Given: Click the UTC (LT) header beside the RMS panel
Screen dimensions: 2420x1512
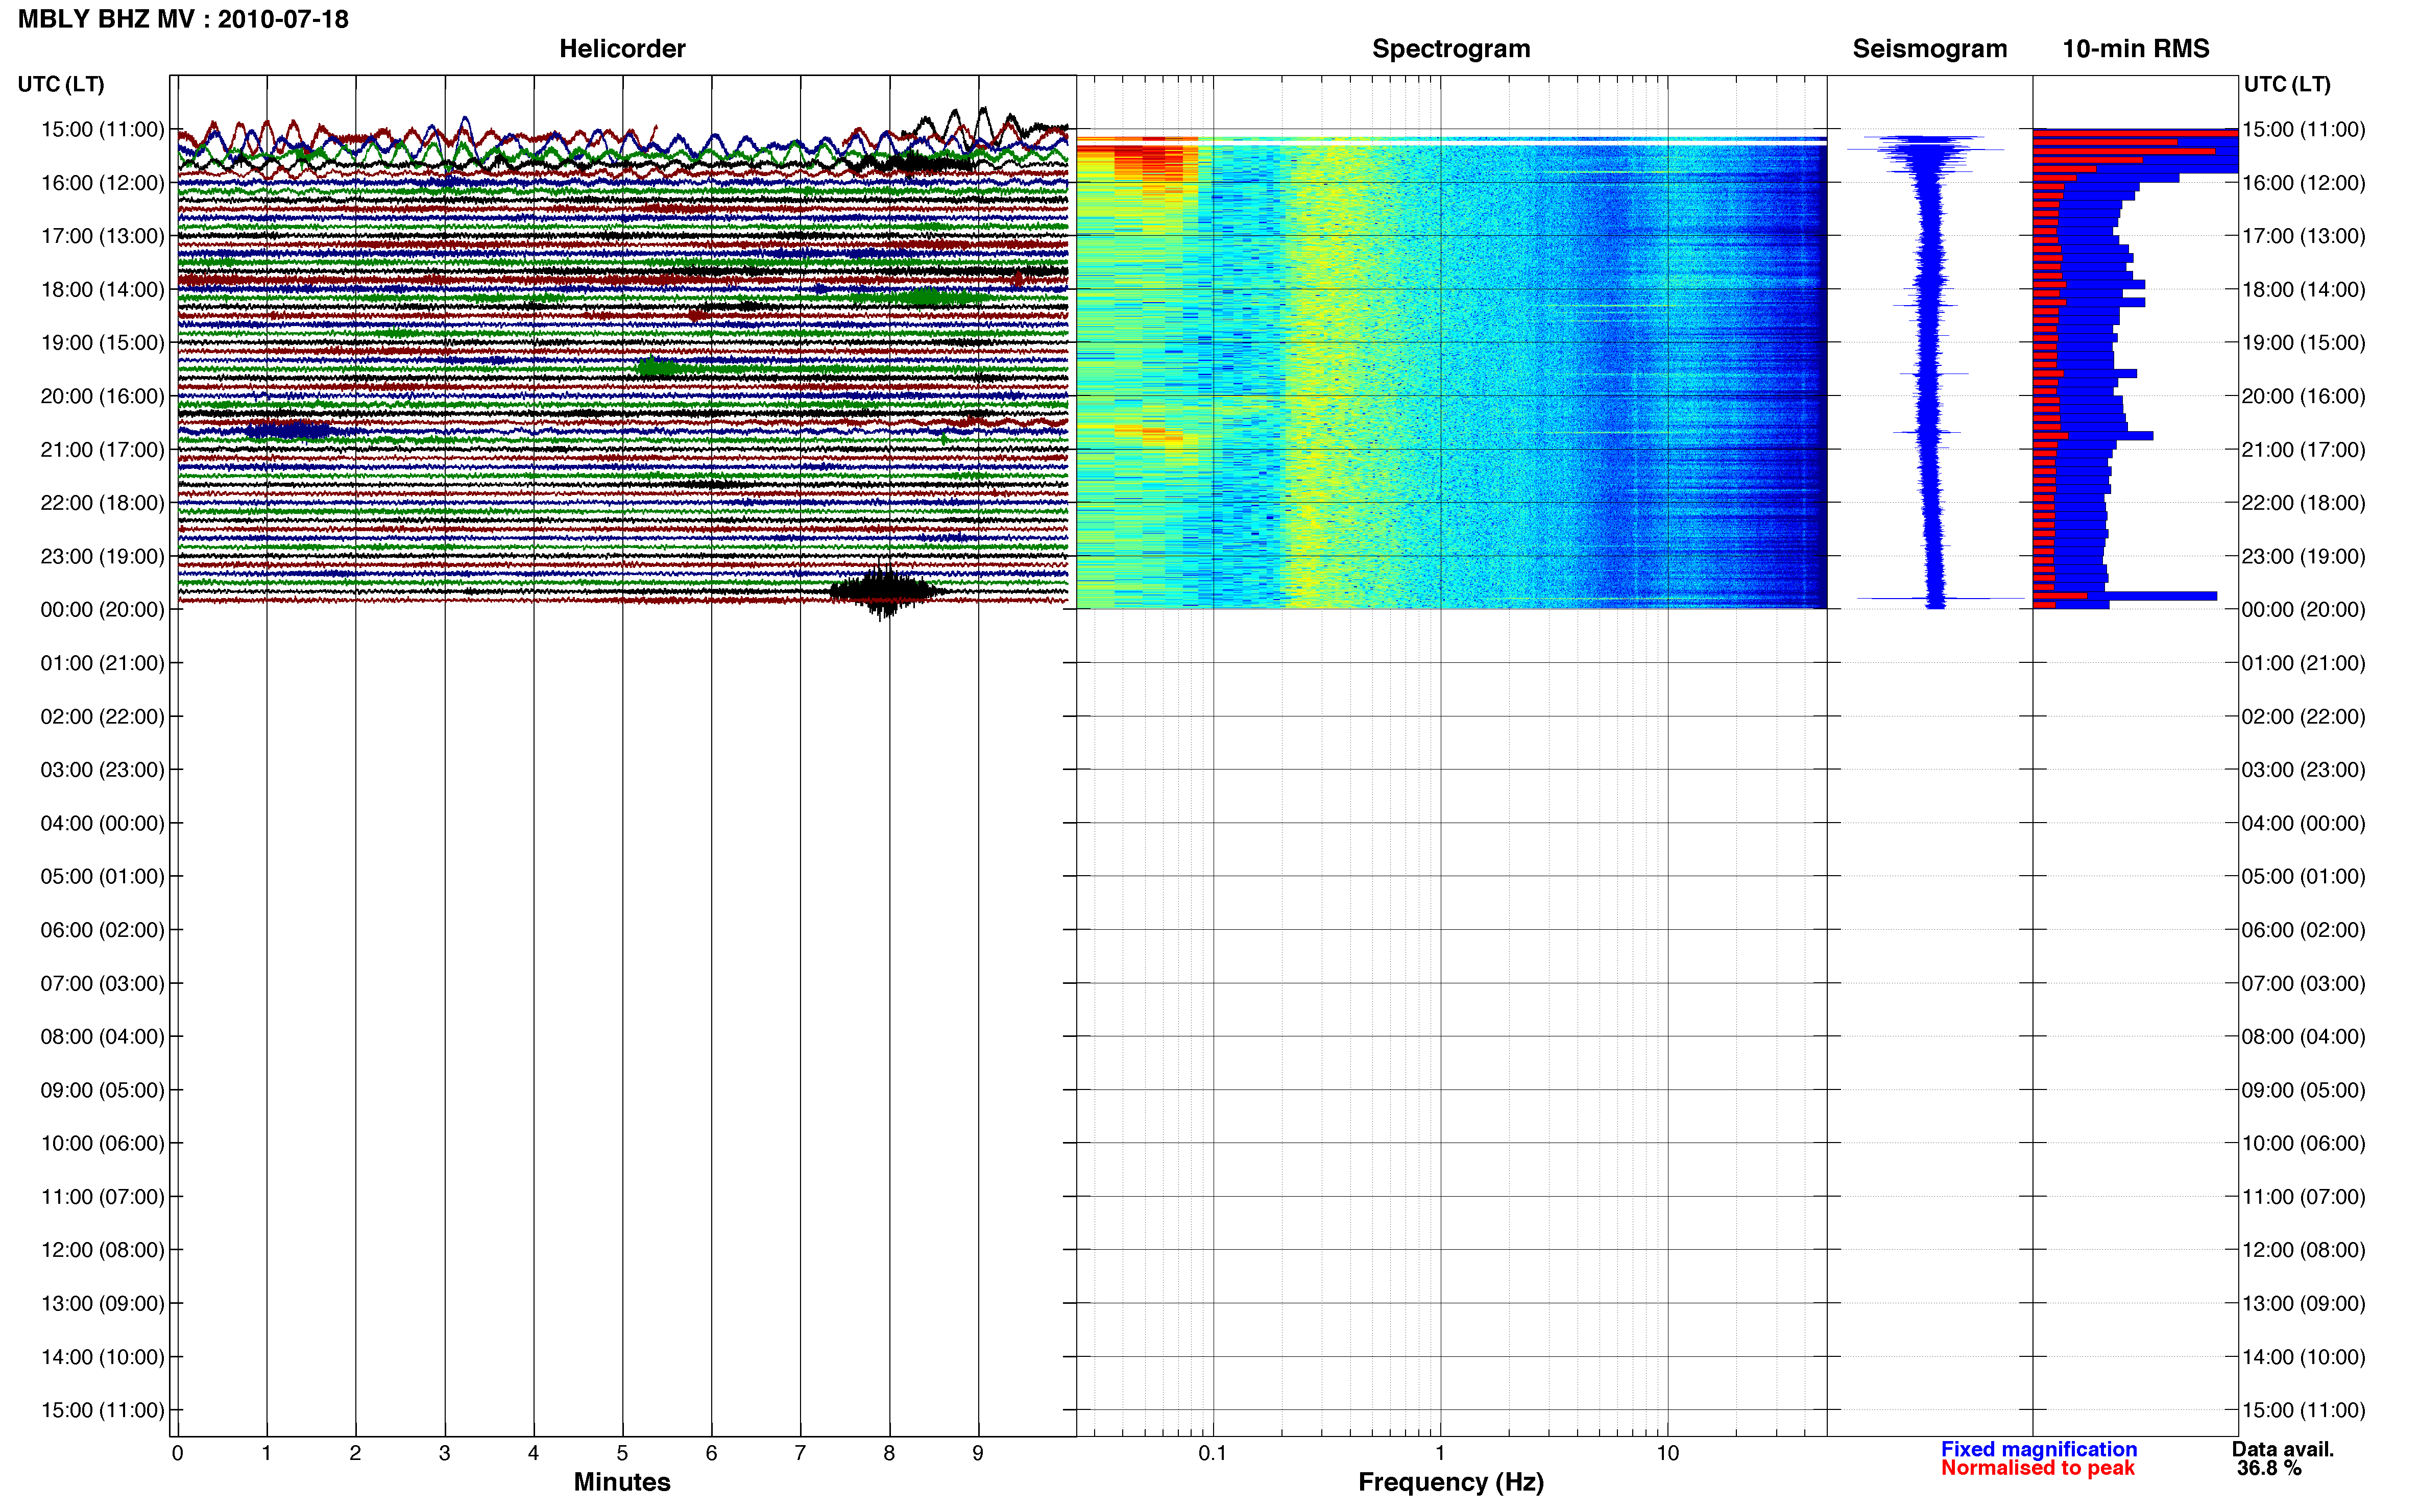Looking at the screenshot, I should click(x=2286, y=84).
